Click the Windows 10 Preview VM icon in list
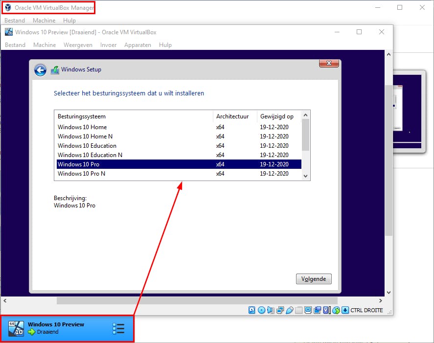 click(16, 329)
